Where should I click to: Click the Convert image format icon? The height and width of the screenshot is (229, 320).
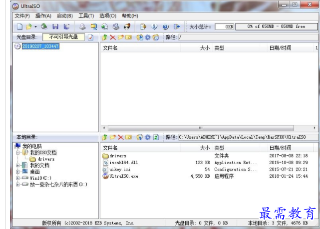pyautogui.click(x=94, y=27)
